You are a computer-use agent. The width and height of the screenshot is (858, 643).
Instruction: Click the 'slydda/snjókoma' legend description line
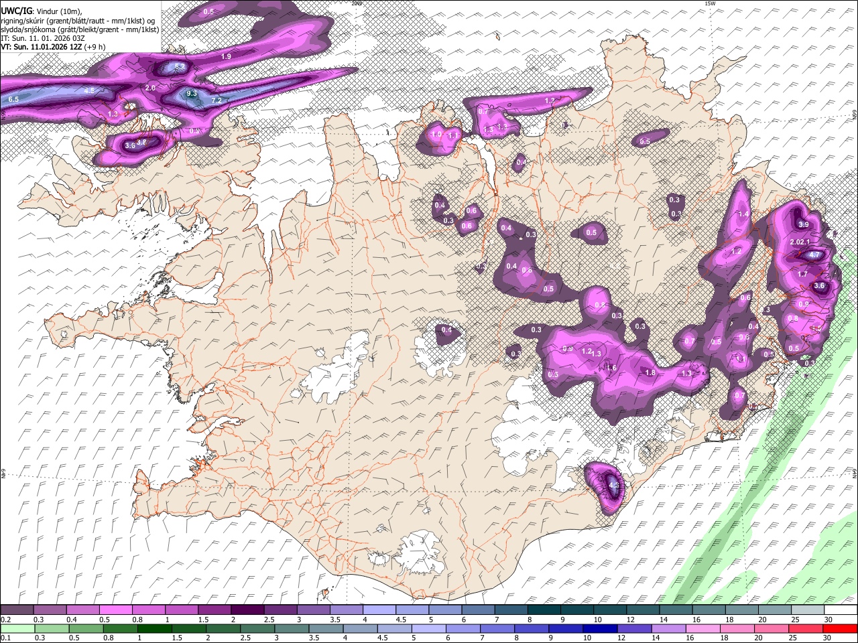click(80, 29)
